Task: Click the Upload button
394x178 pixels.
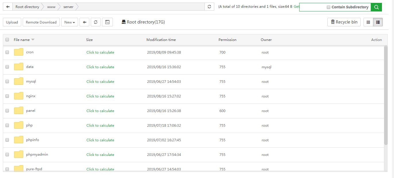Action: [12, 22]
